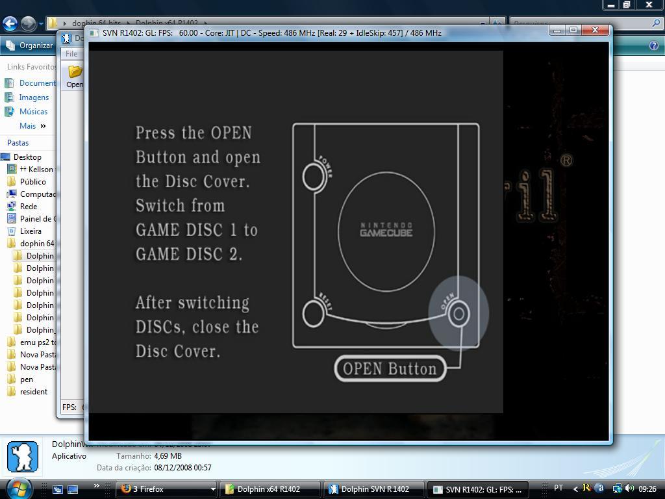Click the Organizar toolbar button
Viewport: 665px width, 499px height.
tap(30, 45)
